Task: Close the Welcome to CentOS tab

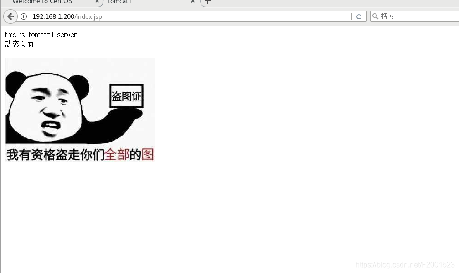Action: pyautogui.click(x=97, y=1)
